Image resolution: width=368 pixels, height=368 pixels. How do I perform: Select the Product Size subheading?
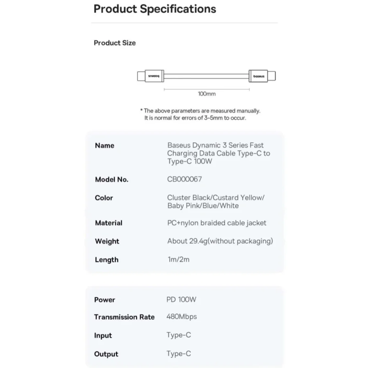click(x=115, y=43)
